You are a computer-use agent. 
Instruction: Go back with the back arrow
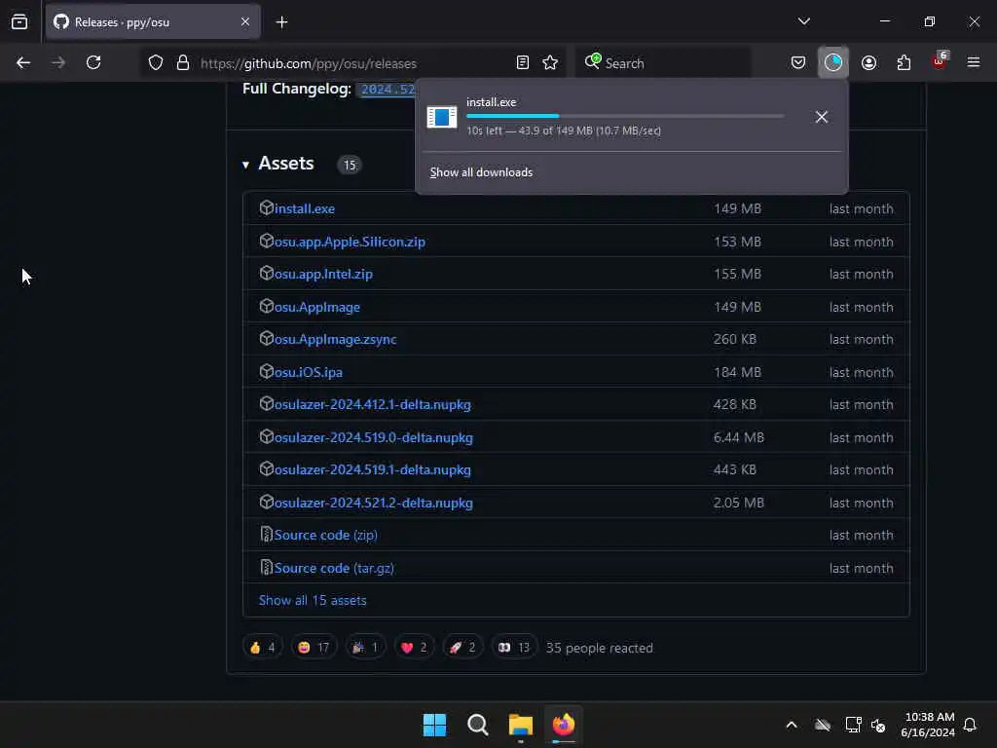(23, 62)
